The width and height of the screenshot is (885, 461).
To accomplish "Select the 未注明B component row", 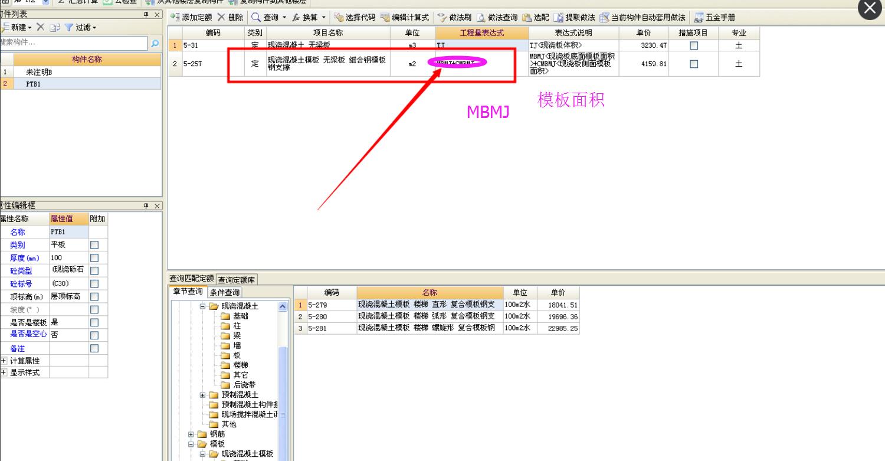I will pos(80,72).
